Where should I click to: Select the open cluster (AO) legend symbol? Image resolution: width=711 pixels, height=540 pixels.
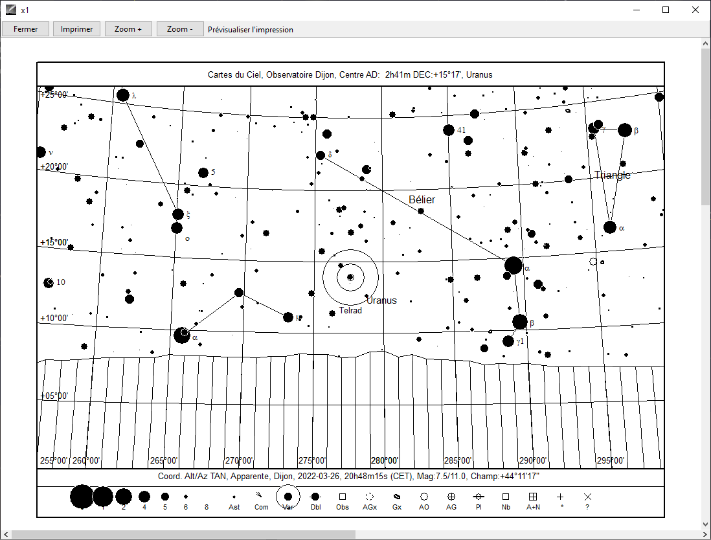424,497
